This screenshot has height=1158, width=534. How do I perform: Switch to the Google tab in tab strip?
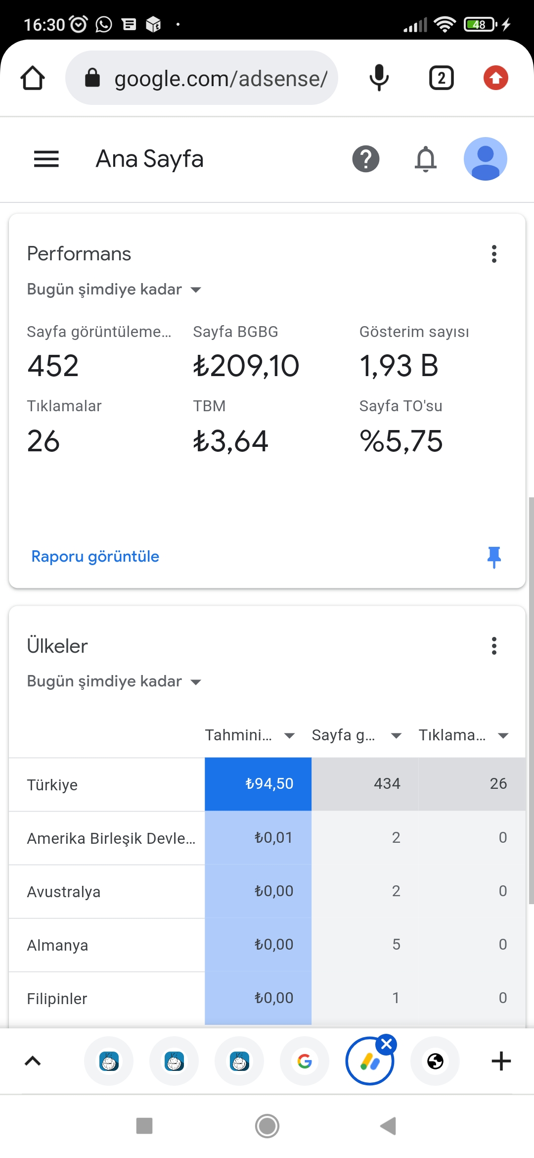[x=305, y=1061]
